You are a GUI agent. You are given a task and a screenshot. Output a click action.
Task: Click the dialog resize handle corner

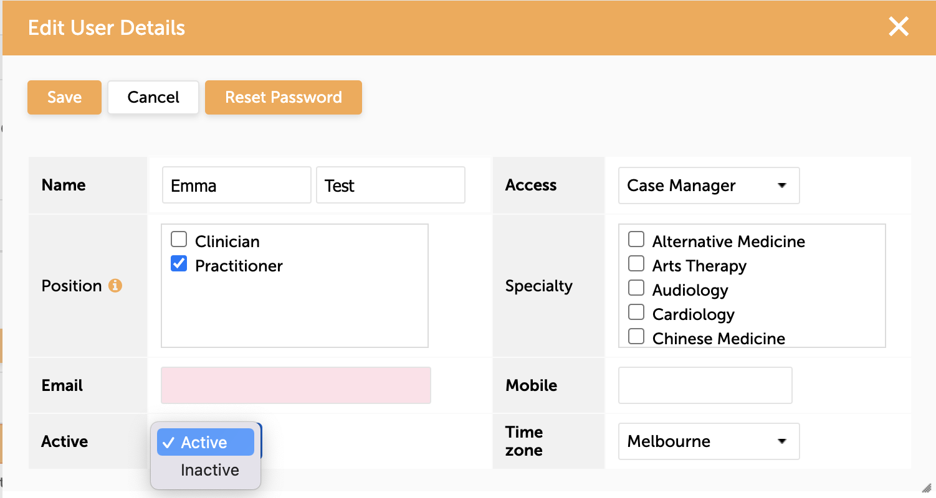[926, 488]
